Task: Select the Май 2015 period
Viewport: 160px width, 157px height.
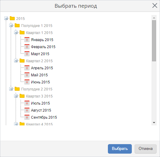Action: (x=39, y=75)
